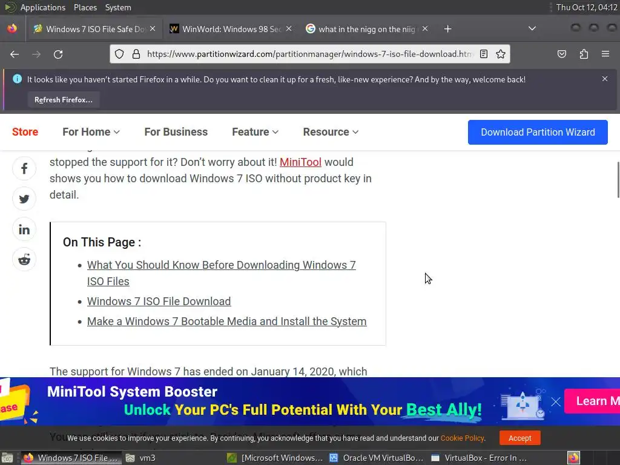Expand the For Home menu
Screen dimensions: 620x465
point(91,132)
